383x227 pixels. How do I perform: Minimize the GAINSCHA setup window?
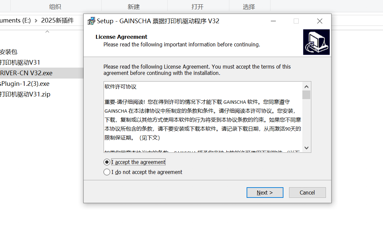pos(273,21)
